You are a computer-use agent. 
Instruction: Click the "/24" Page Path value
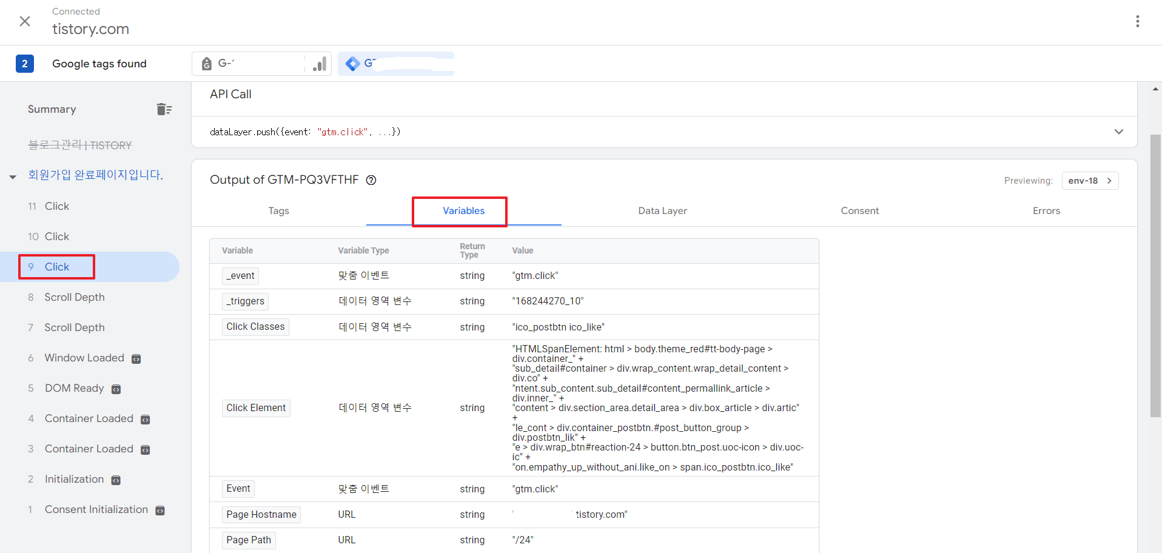click(x=523, y=540)
